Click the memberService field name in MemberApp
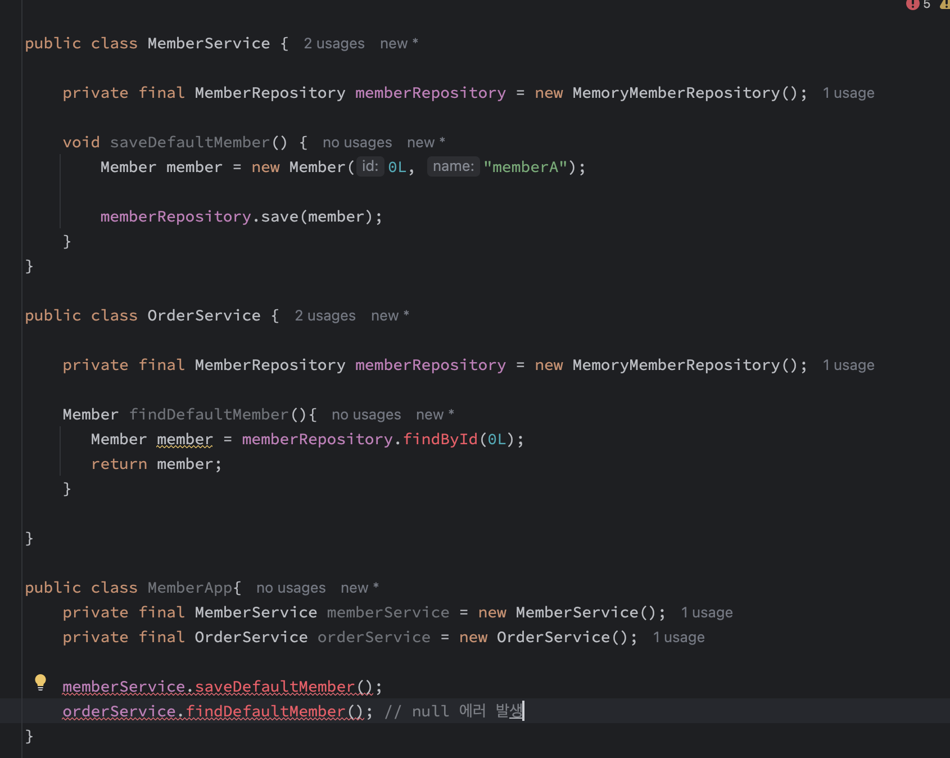This screenshot has width=950, height=758. pos(388,612)
